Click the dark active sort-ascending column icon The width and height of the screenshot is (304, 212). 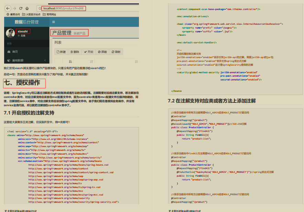click(70, 62)
